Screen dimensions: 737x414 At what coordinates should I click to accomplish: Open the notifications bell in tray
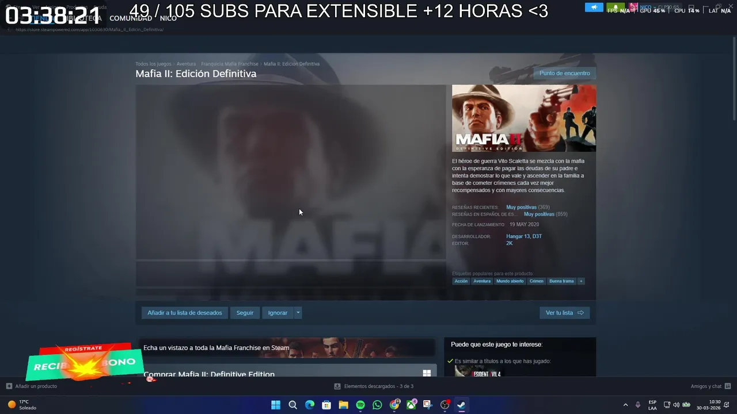coord(728,405)
